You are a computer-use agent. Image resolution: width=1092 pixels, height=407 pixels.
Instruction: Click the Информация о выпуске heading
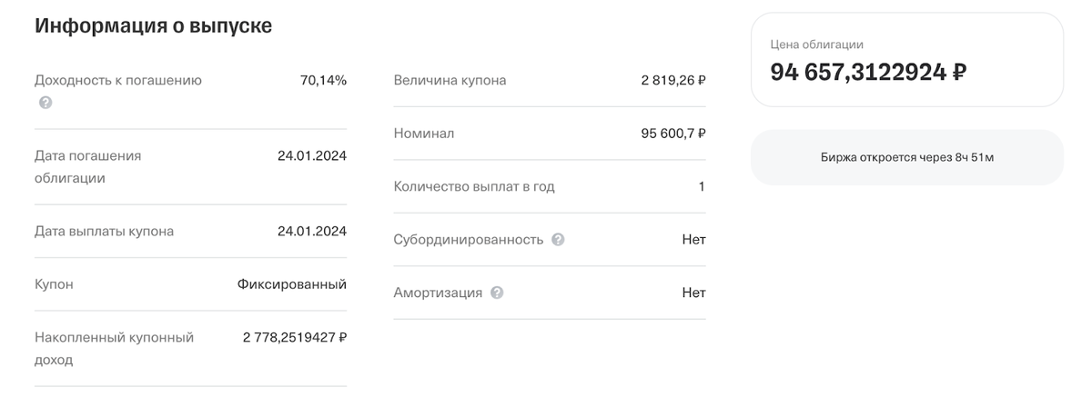tap(153, 25)
